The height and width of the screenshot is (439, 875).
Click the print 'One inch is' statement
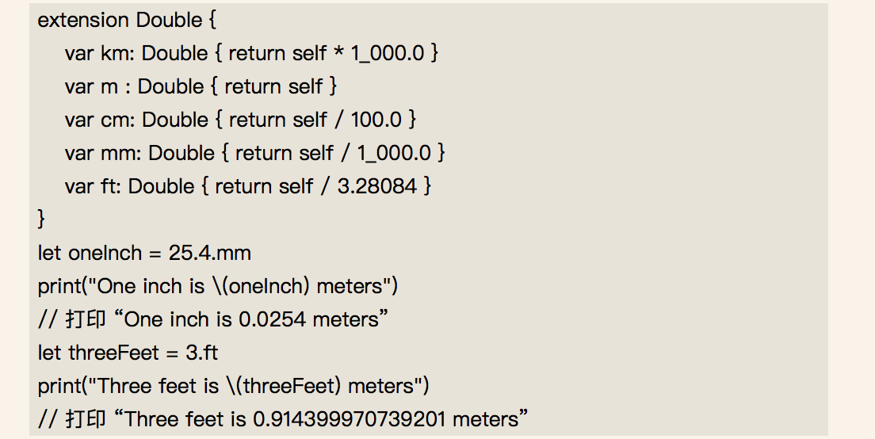point(218,286)
